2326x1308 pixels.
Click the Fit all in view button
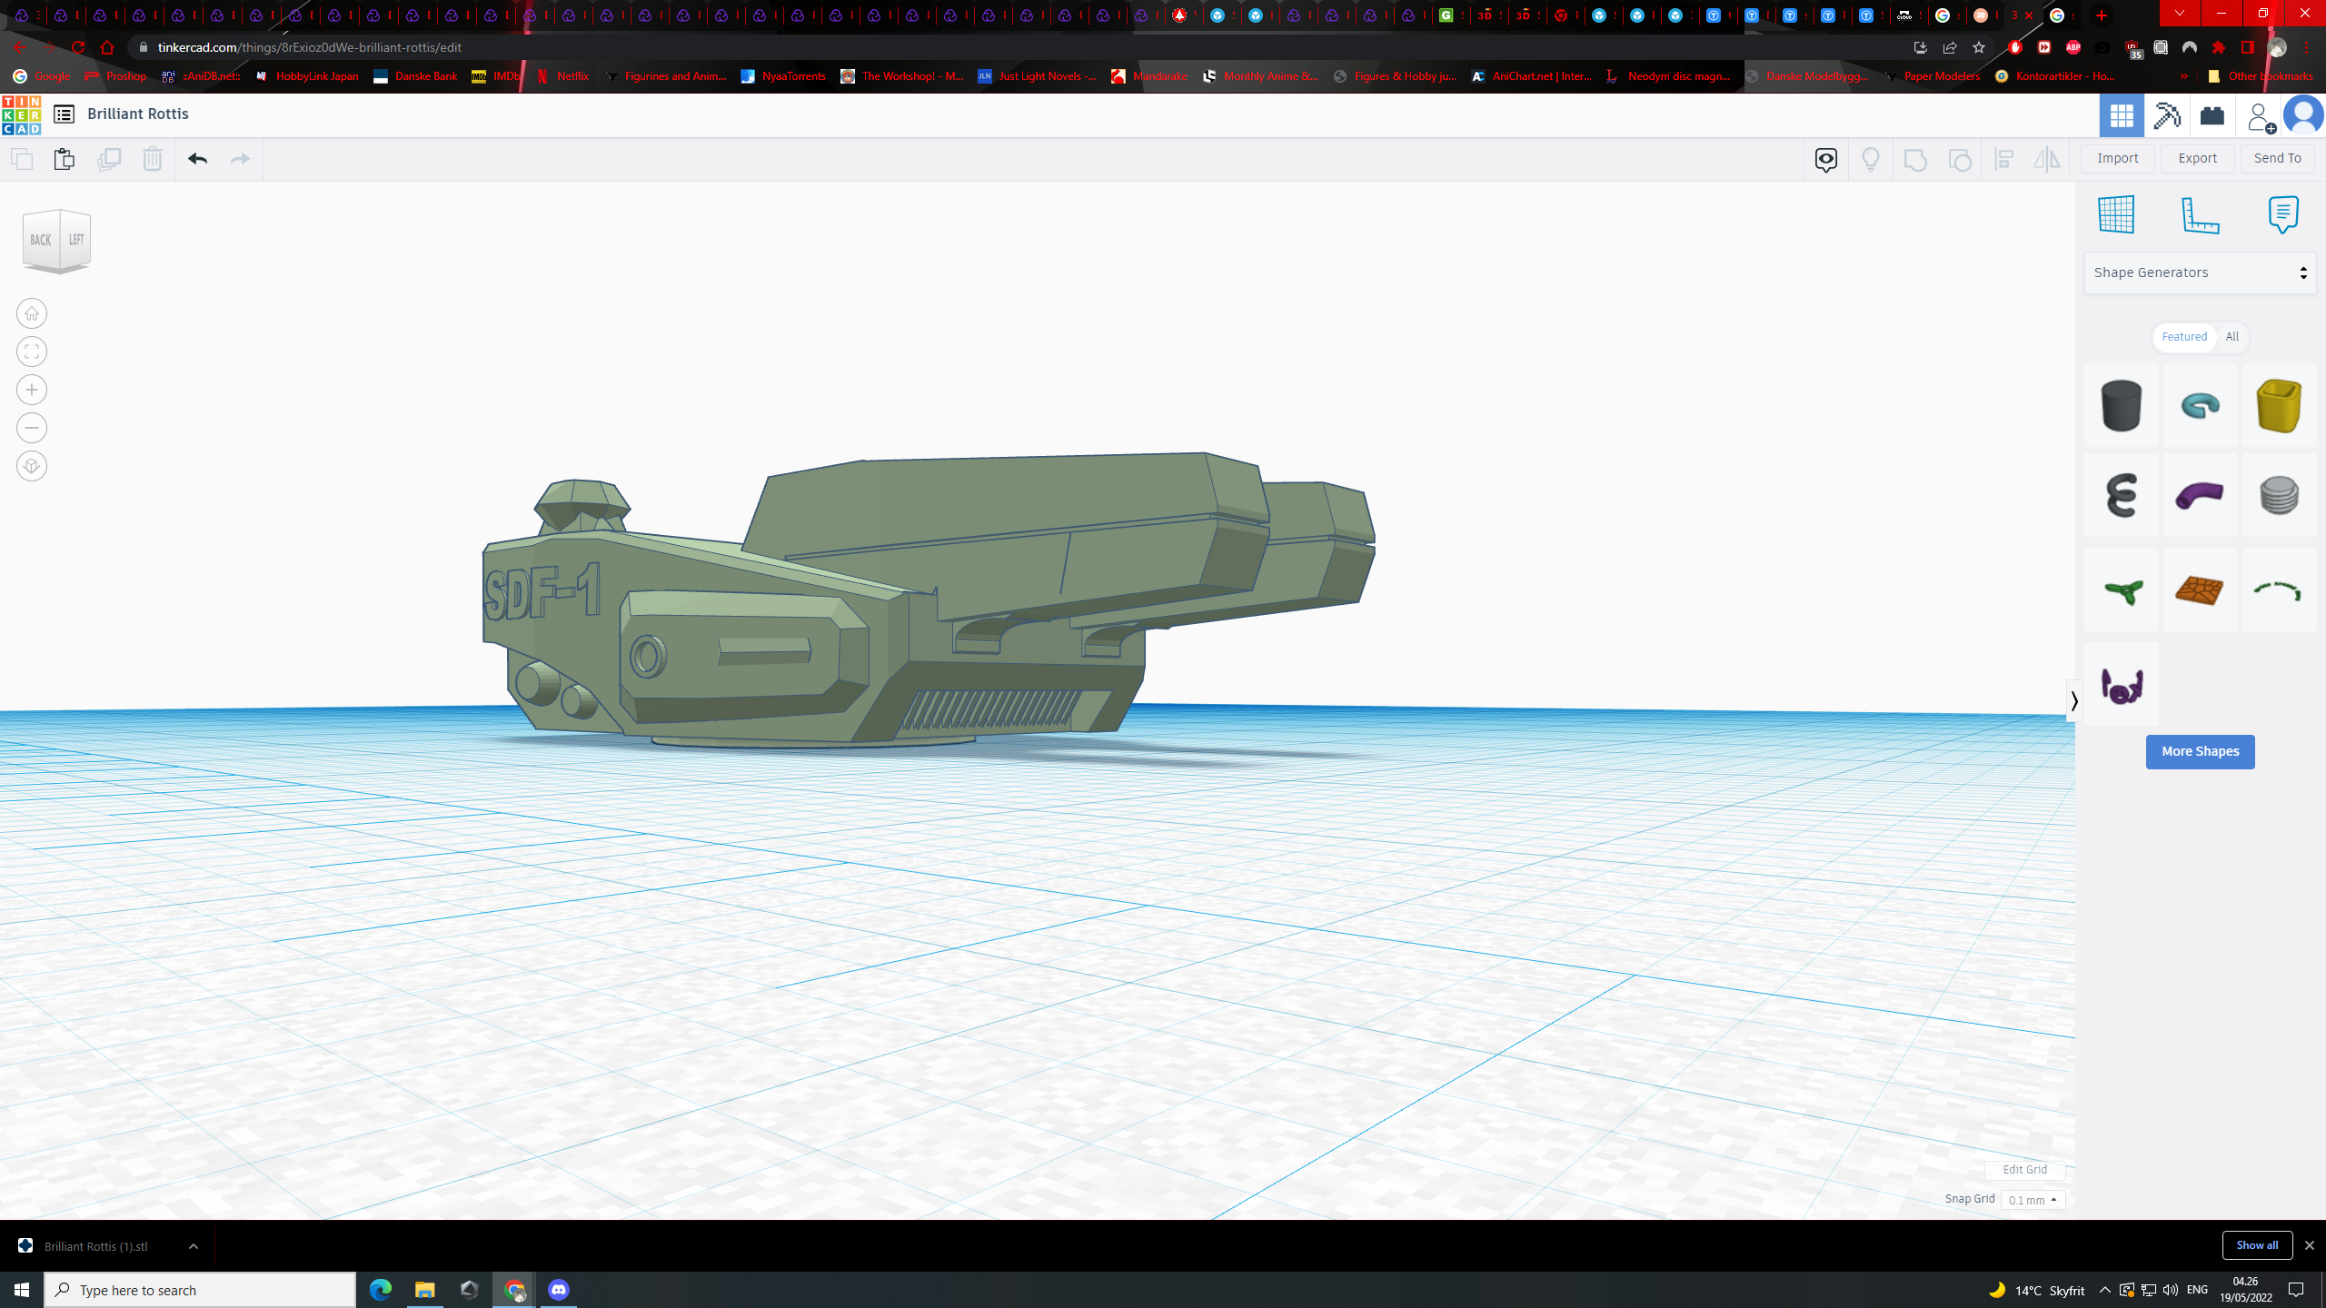32,352
